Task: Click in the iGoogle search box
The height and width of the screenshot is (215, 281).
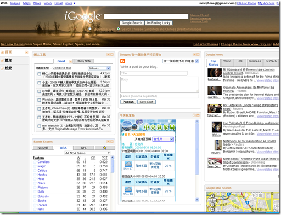Action: coord(146,16)
